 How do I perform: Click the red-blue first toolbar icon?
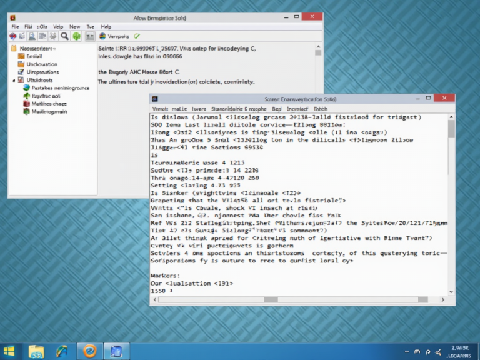pos(13,36)
